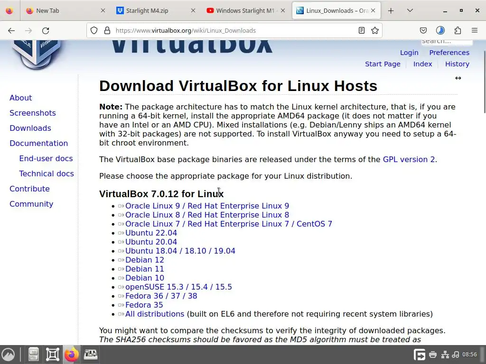Bookmark this page with star icon
The image size is (486, 364).
pos(375,30)
